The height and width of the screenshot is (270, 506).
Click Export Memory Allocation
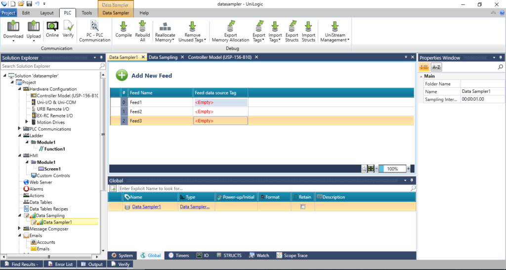click(230, 31)
